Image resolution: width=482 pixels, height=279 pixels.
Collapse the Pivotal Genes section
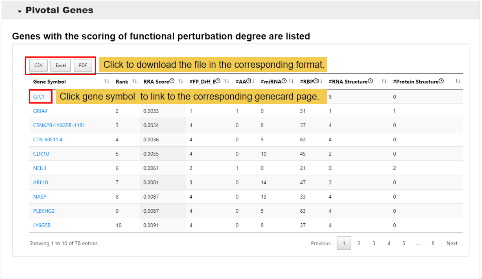coord(19,11)
